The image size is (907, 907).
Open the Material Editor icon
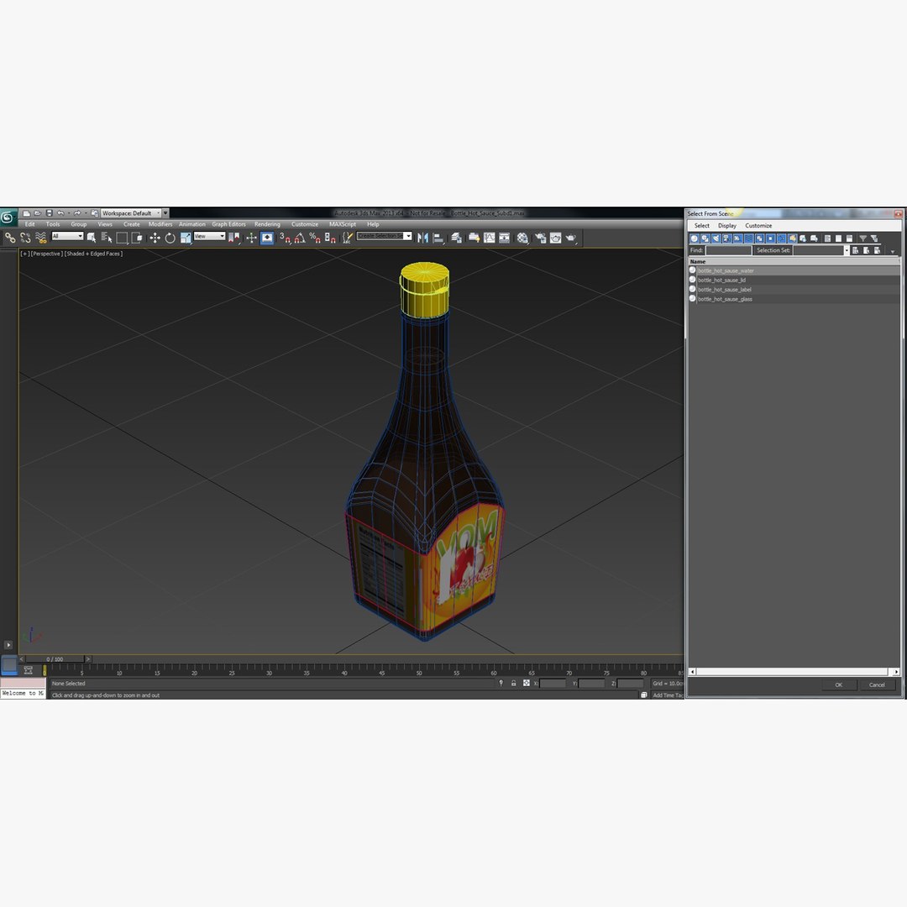(x=523, y=238)
